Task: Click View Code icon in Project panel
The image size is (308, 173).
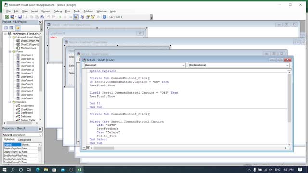Action: pyautogui.click(x=6, y=28)
